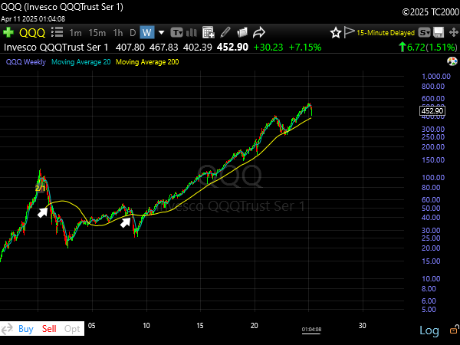Click the 15-Minute Delayed label
This screenshot has height=345, width=460.
click(386, 32)
